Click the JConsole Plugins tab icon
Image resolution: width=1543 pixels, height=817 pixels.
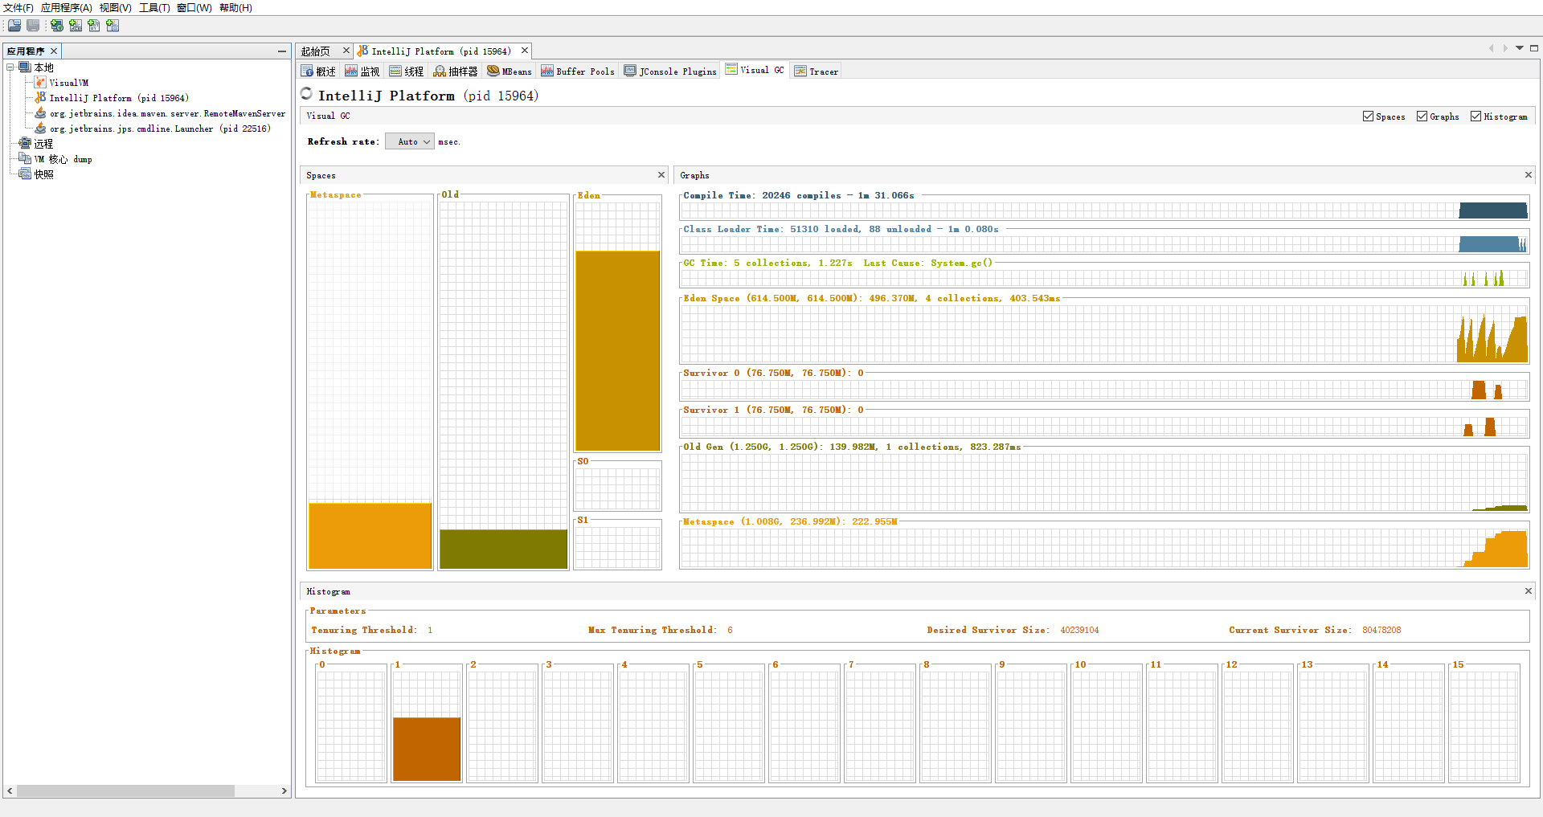point(630,71)
